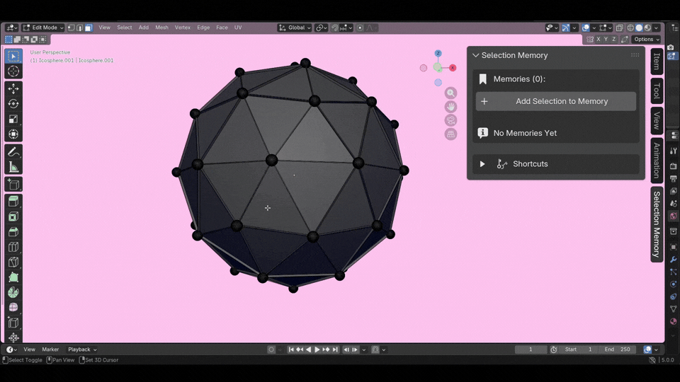
Task: Click the End frame 250 field
Action: [618, 349]
